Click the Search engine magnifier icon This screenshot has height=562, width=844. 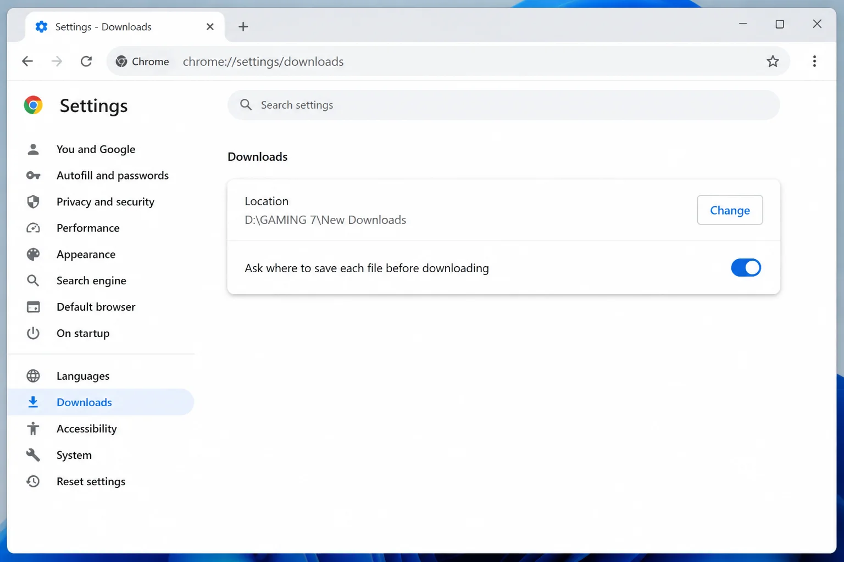coord(33,280)
